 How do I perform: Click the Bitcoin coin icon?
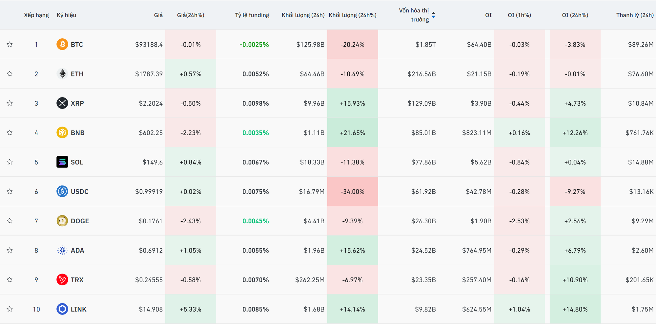pyautogui.click(x=62, y=44)
